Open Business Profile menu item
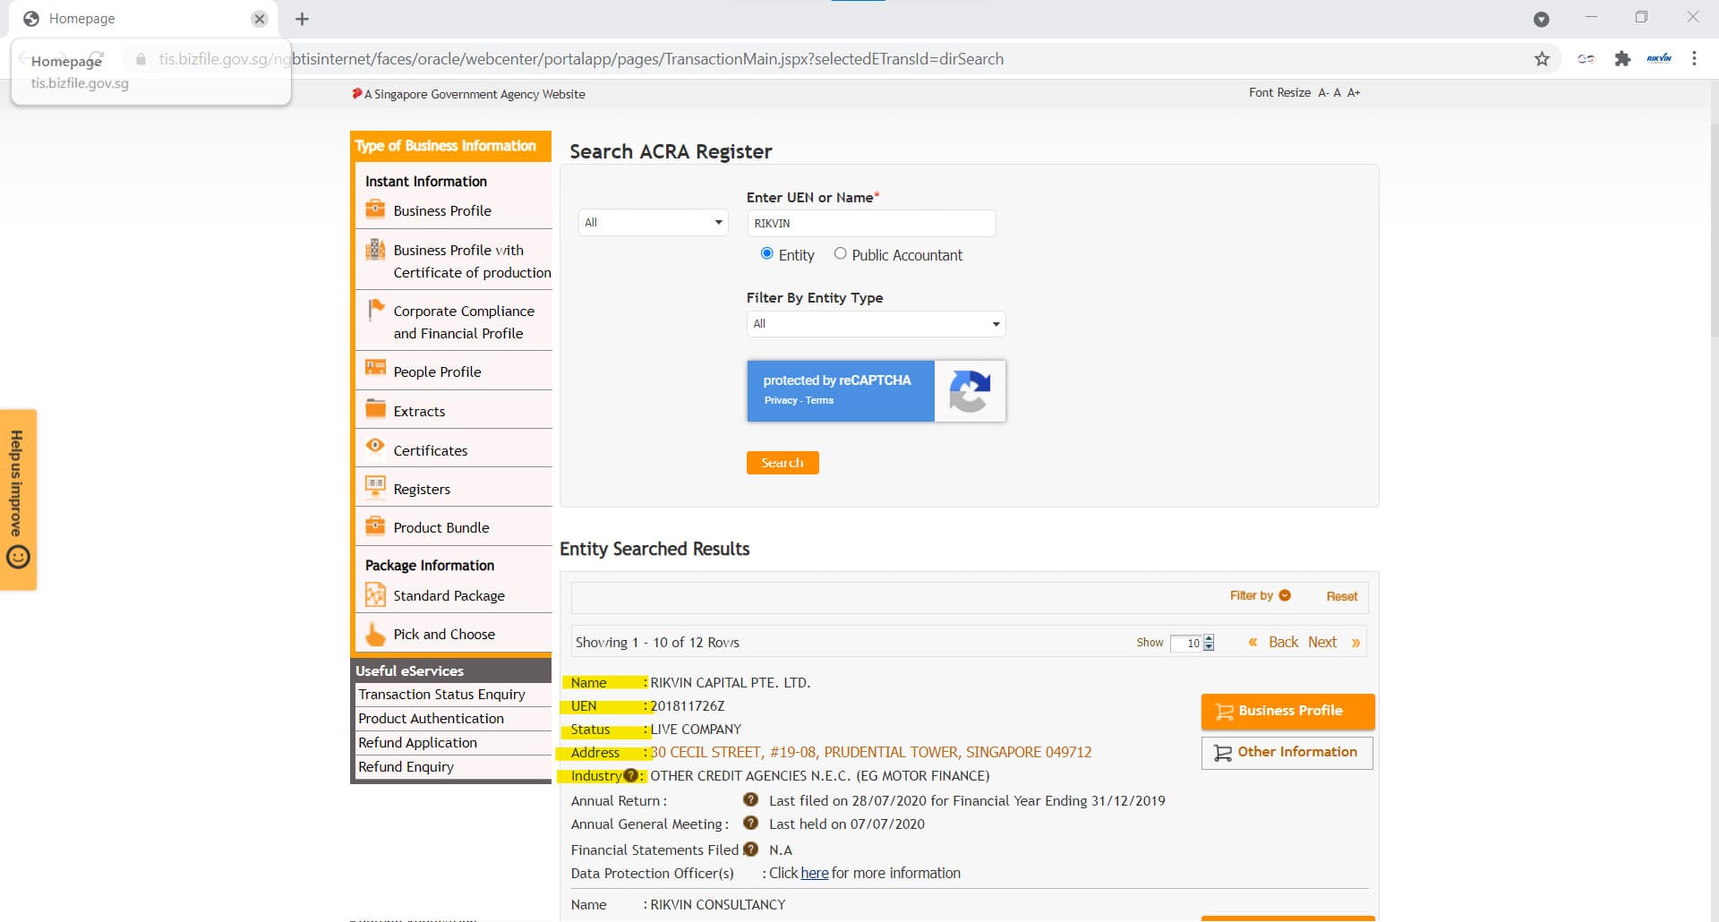 pos(442,210)
